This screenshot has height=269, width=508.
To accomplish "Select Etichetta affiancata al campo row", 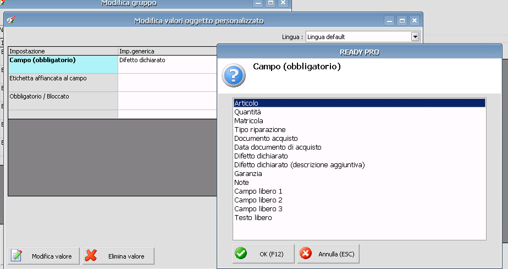I will [63, 83].
